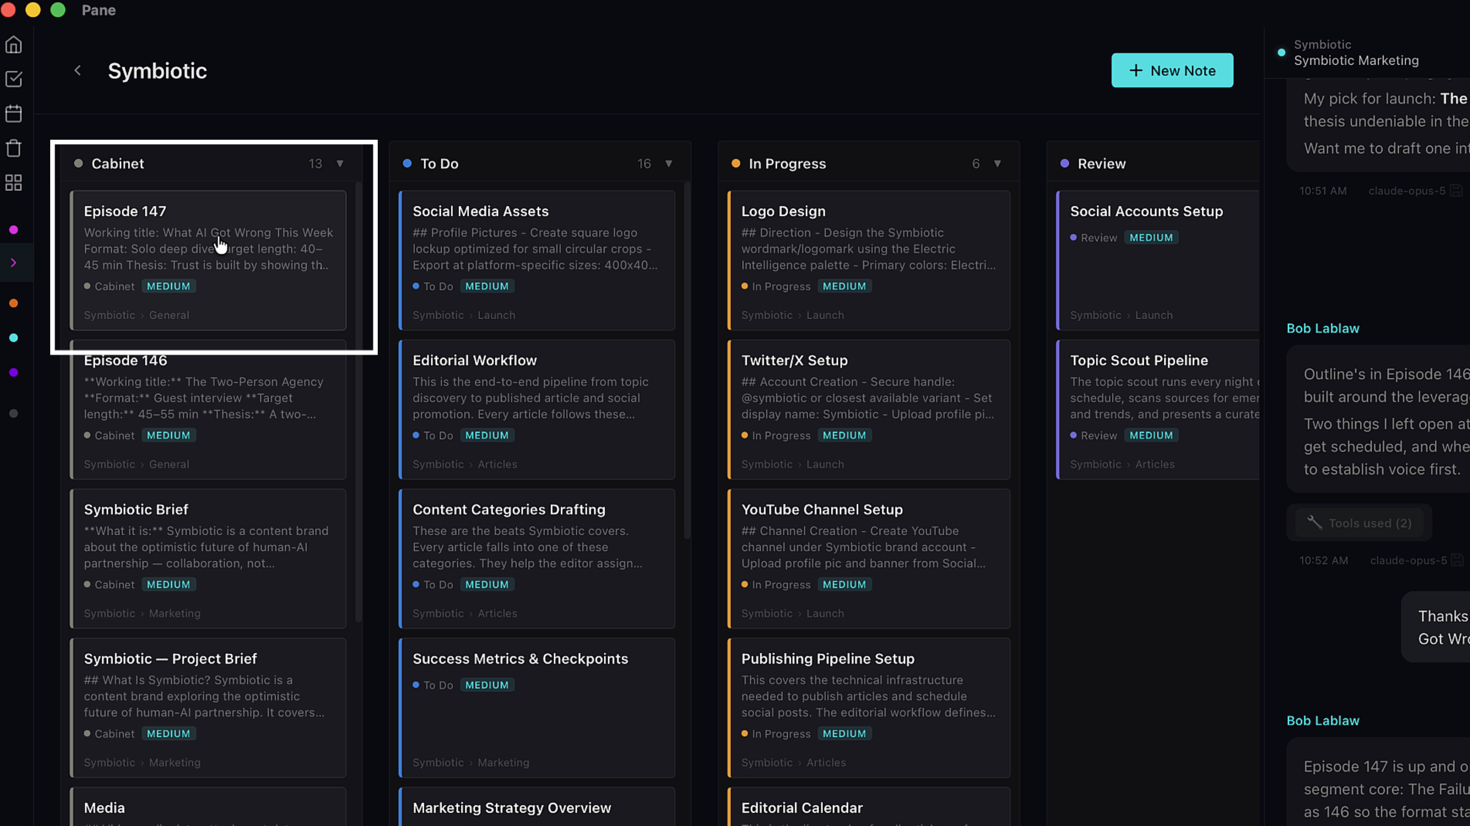
Task: Collapse the In Progress column arrow
Action: (998, 164)
